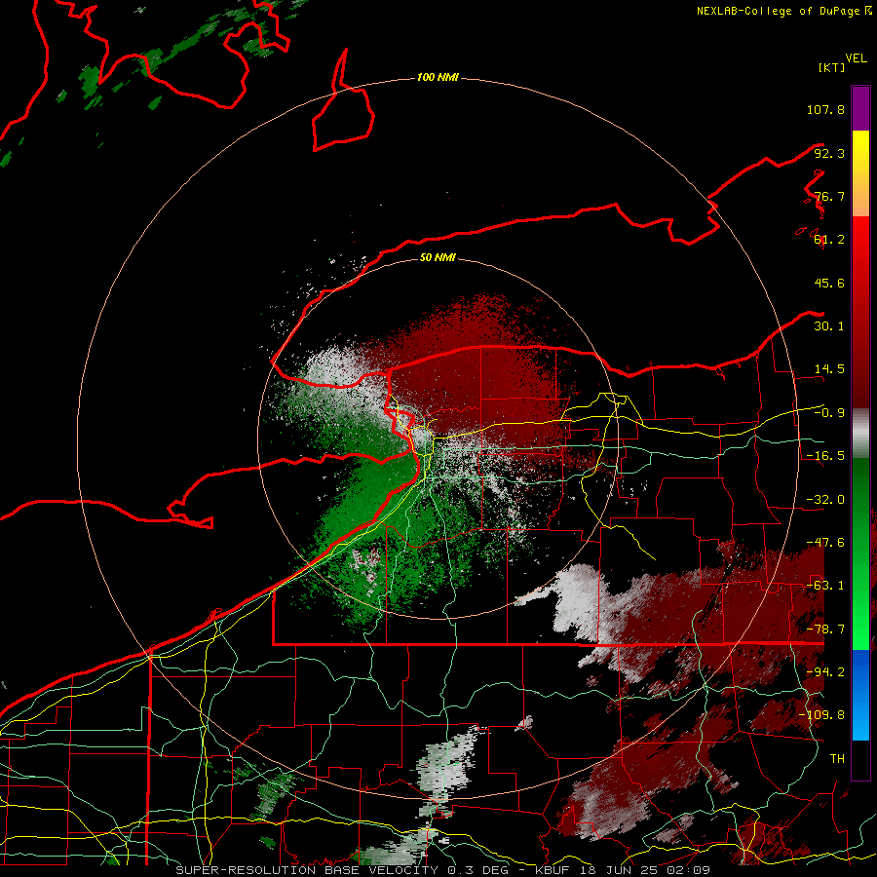Click the -94.2 velocity scale value

825,672
